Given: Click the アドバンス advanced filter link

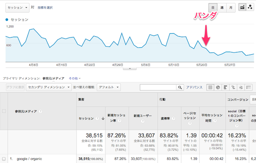Looking at the screenshot, I should [194, 87].
